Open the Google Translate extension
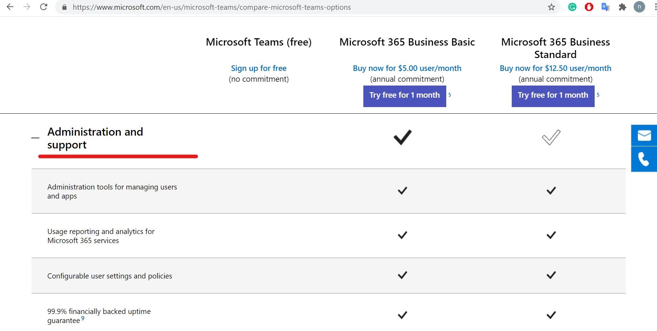 coord(605,7)
